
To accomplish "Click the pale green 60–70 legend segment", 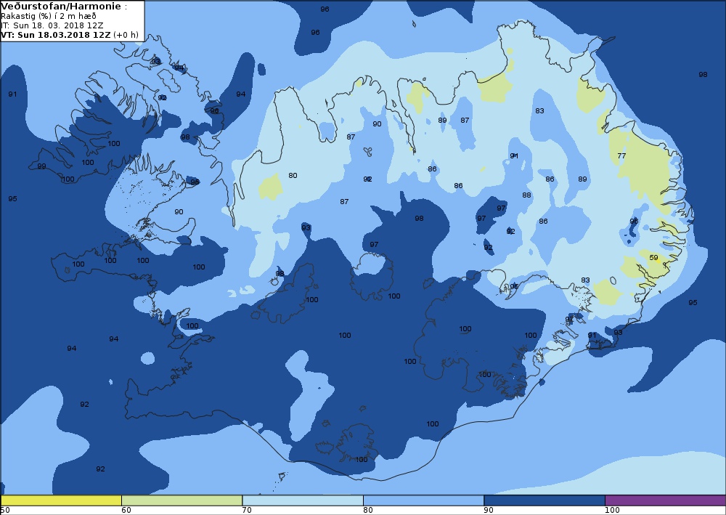I will pyautogui.click(x=182, y=500).
